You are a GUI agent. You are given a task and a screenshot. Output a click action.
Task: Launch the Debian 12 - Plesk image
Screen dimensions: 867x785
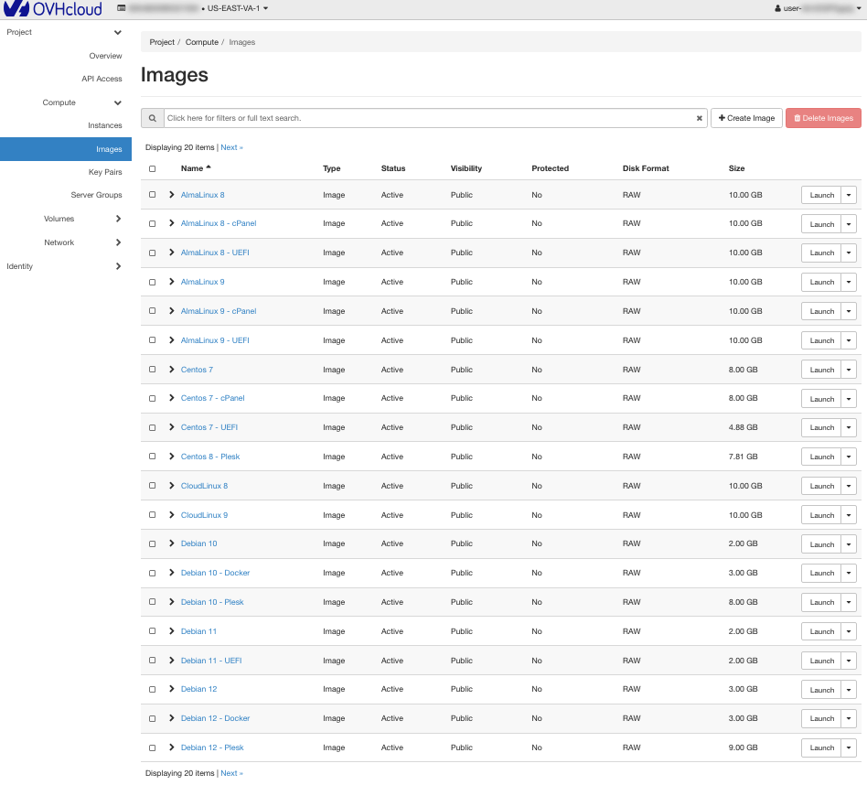tap(821, 747)
